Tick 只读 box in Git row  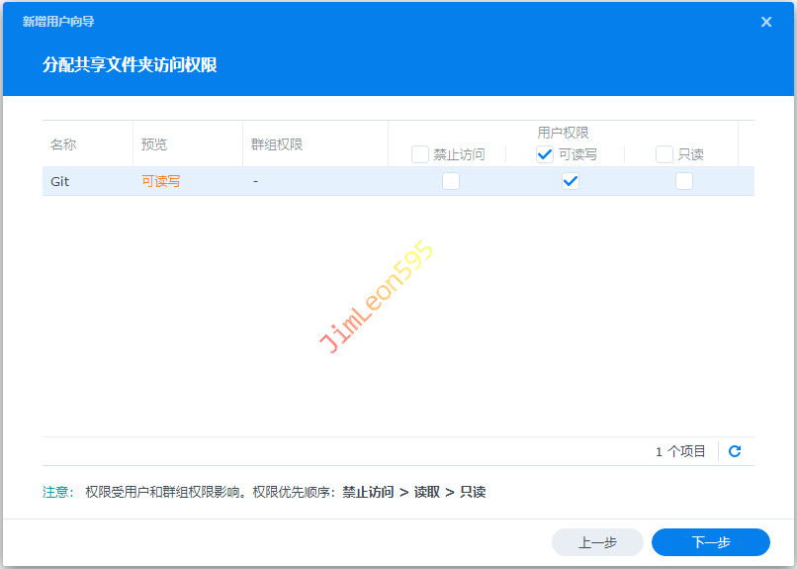684,181
